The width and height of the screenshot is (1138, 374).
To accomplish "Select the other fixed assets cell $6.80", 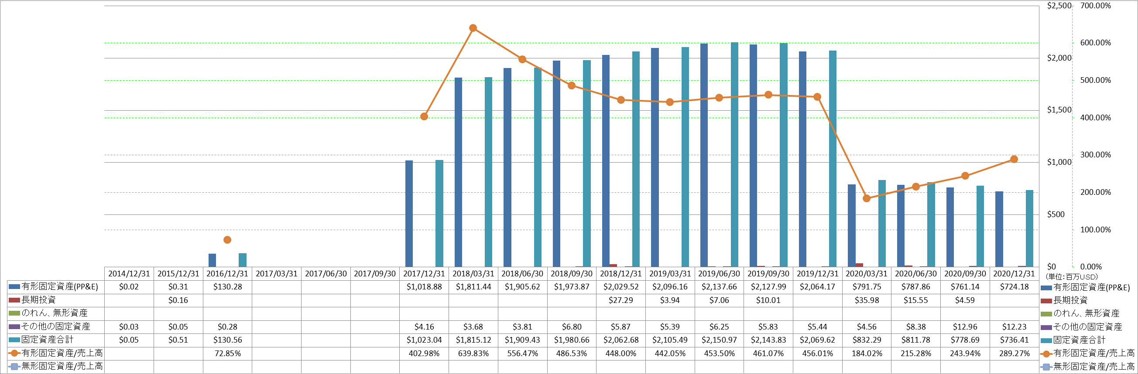I will 571,327.
